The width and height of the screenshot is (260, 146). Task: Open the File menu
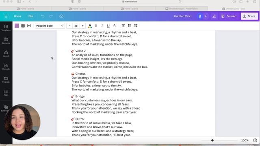(x=31, y=16)
